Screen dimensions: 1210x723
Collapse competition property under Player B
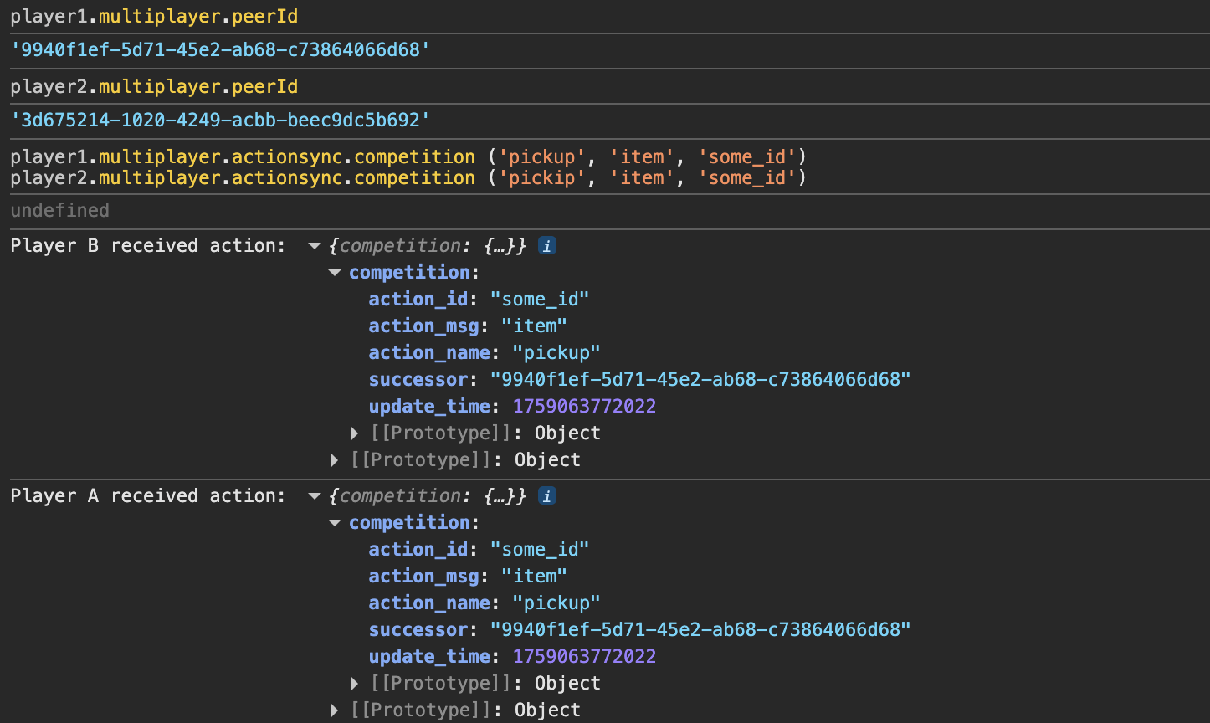coord(335,273)
